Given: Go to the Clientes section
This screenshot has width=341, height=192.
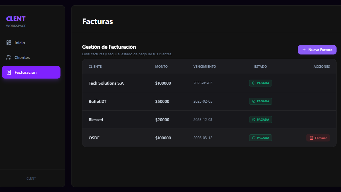Looking at the screenshot, I should 22,57.
